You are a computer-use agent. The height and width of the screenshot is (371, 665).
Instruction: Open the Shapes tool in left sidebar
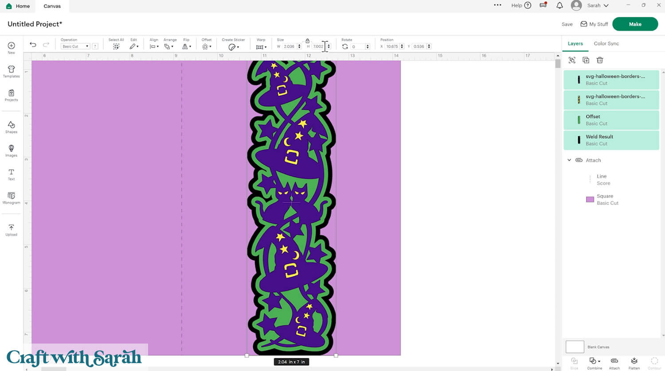pos(11,127)
